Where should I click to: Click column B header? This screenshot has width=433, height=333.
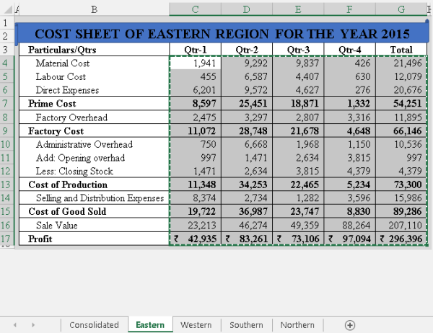(94, 9)
